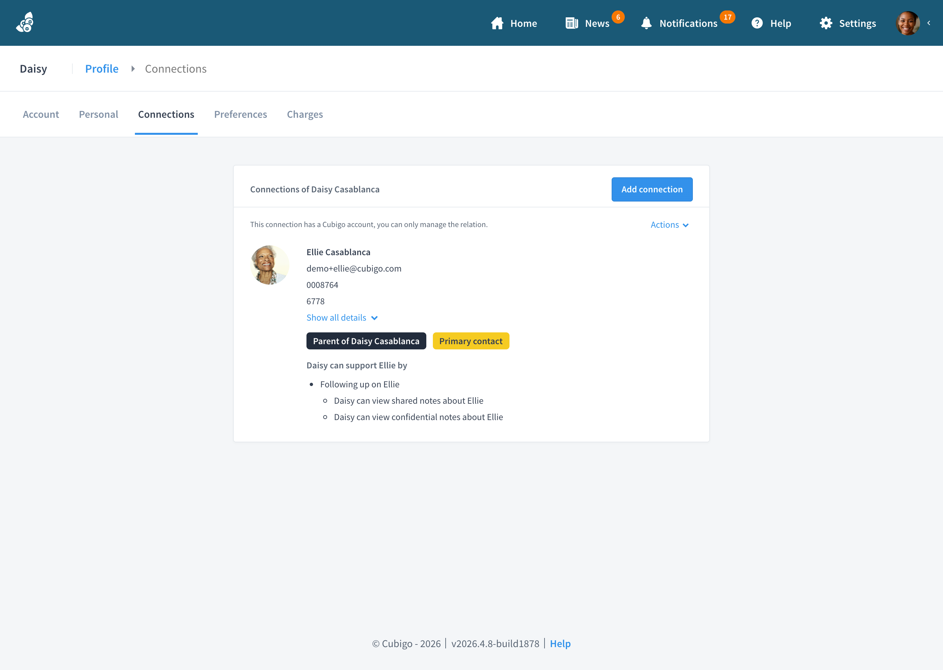The height and width of the screenshot is (670, 943).
Task: Click 'Connections of Daisy Casablanca' heading
Action: pyautogui.click(x=315, y=189)
